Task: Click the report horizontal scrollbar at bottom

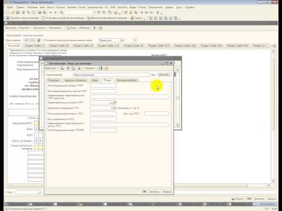Action: click(139, 185)
